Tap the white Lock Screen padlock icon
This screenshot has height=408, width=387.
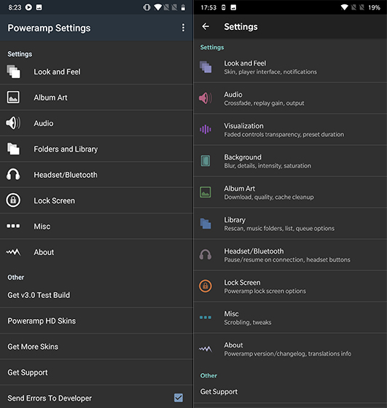[x=13, y=200]
